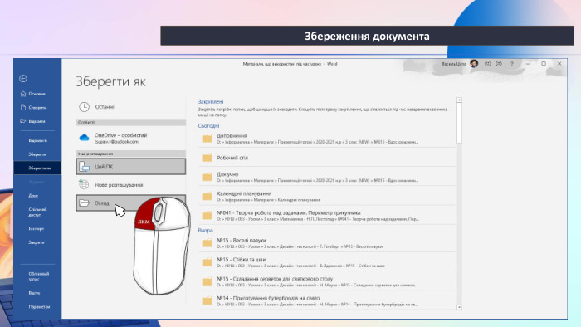Click the home icon beside Основне
The width and height of the screenshot is (581, 327).
click(23, 94)
